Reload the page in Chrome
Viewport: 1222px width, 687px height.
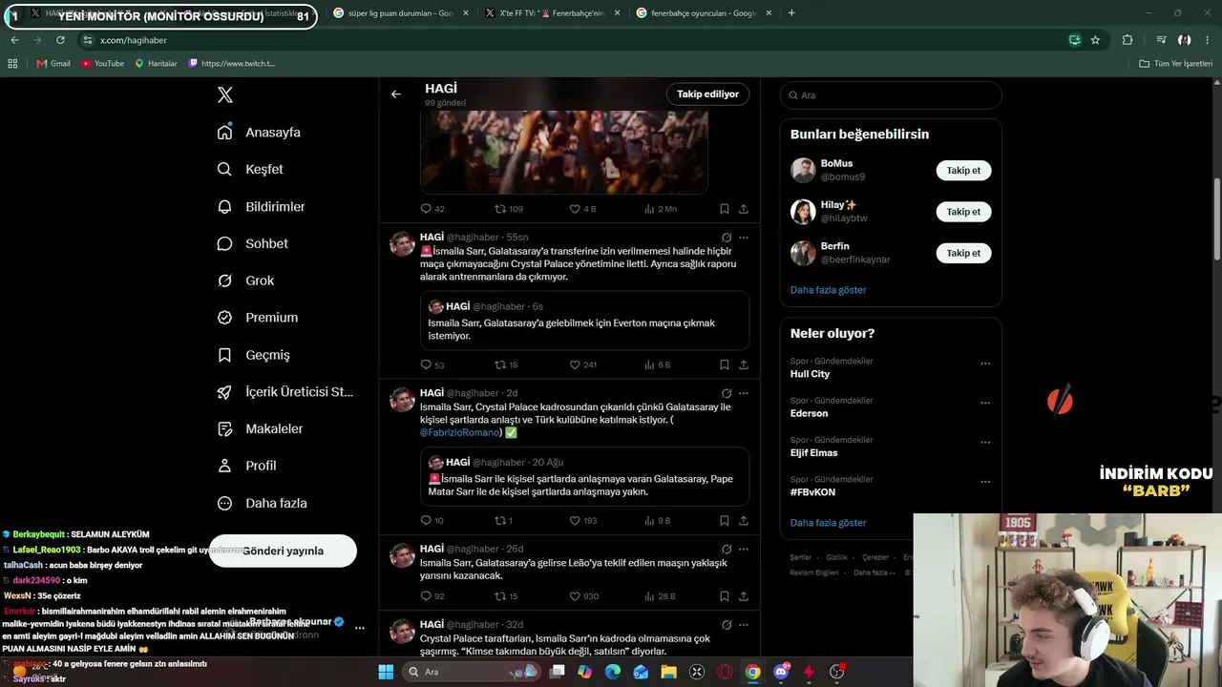point(60,40)
